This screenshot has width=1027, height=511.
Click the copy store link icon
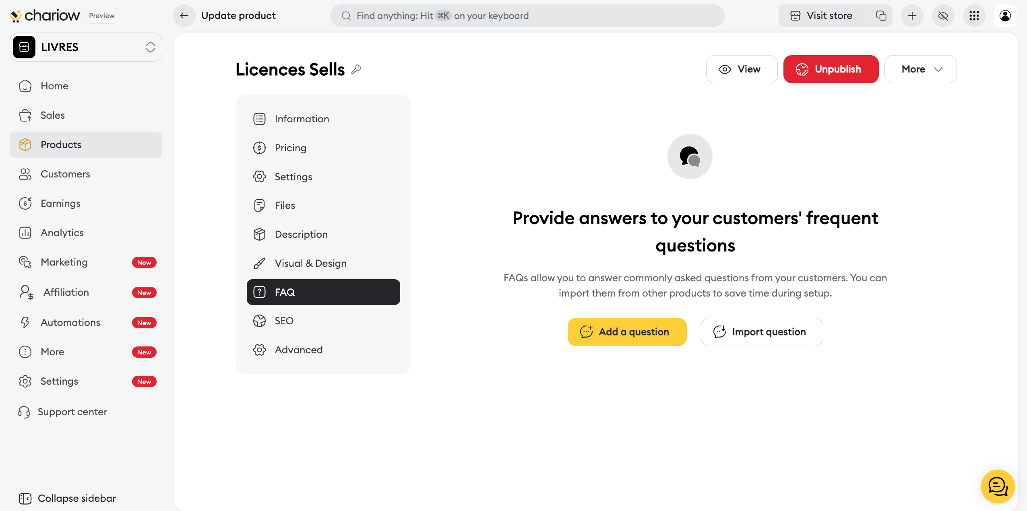[x=881, y=16]
